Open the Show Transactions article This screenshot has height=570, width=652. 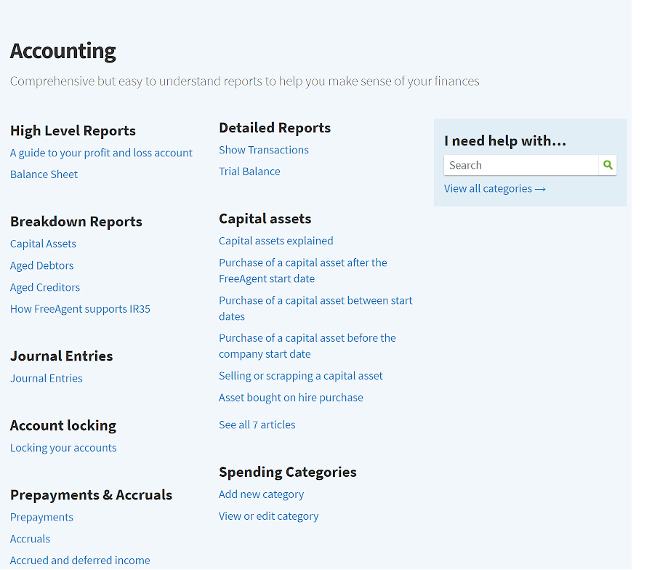click(x=264, y=150)
